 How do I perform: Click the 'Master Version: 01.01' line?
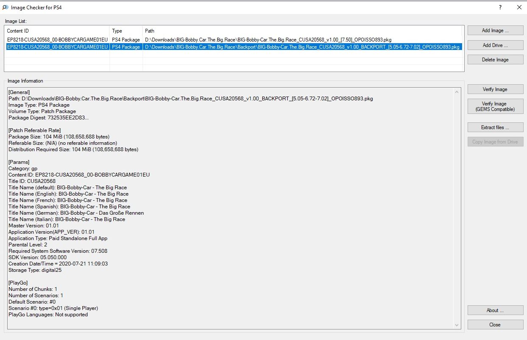coord(34,226)
